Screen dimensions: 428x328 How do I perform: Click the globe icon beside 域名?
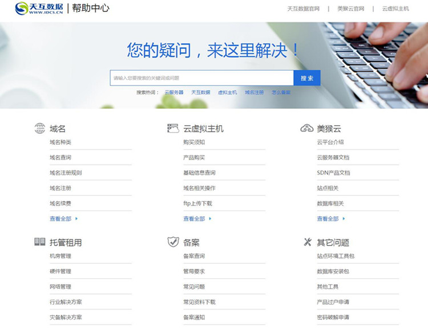[39, 128]
